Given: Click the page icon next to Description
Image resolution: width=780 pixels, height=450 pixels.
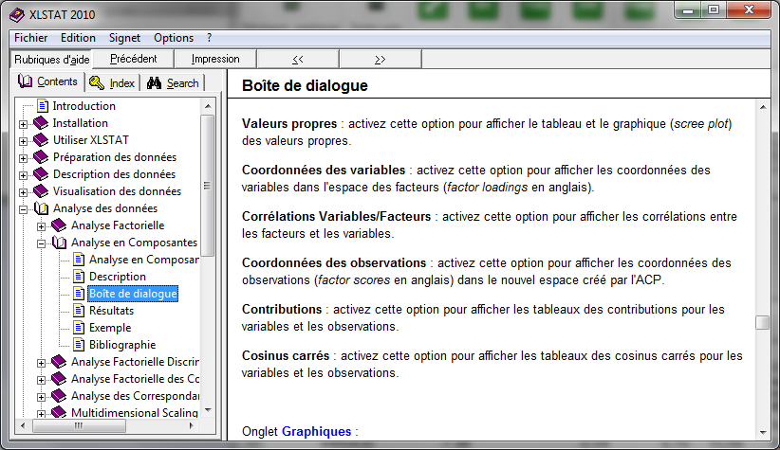Looking at the screenshot, I should coord(79,277).
